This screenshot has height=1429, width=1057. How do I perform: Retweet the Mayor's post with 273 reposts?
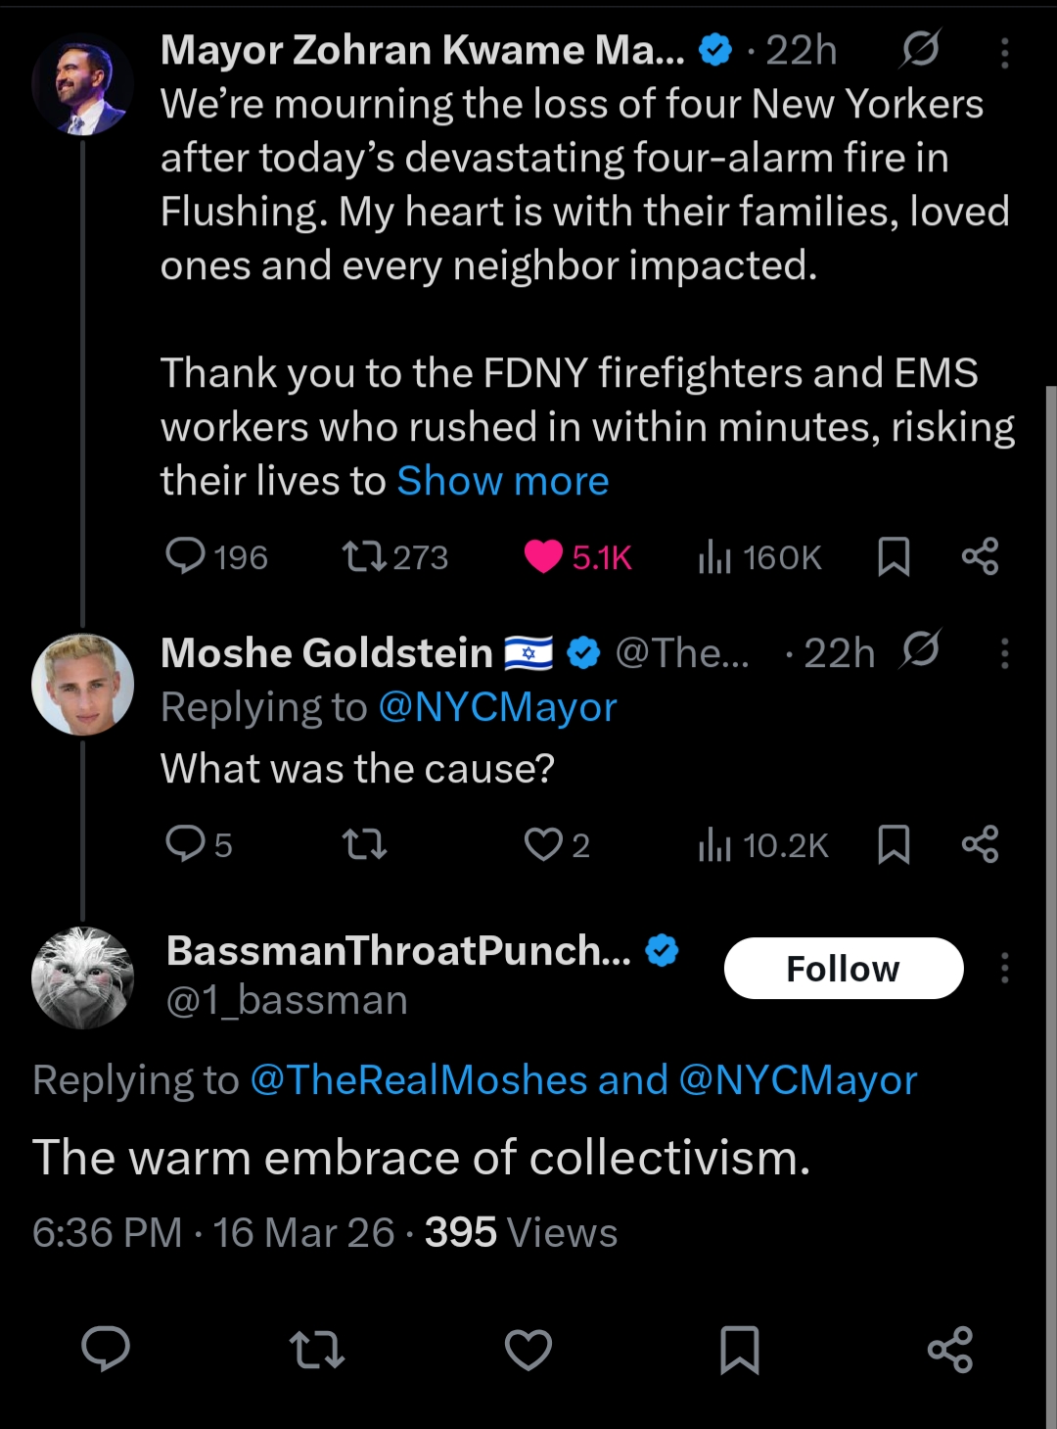(363, 556)
